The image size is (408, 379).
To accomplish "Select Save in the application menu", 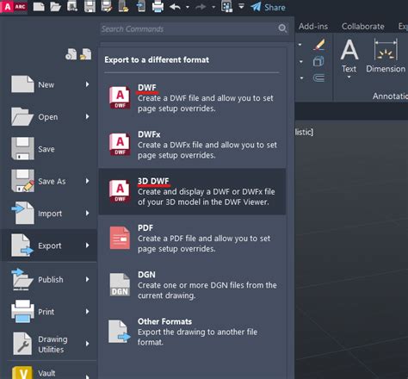I will [x=50, y=149].
